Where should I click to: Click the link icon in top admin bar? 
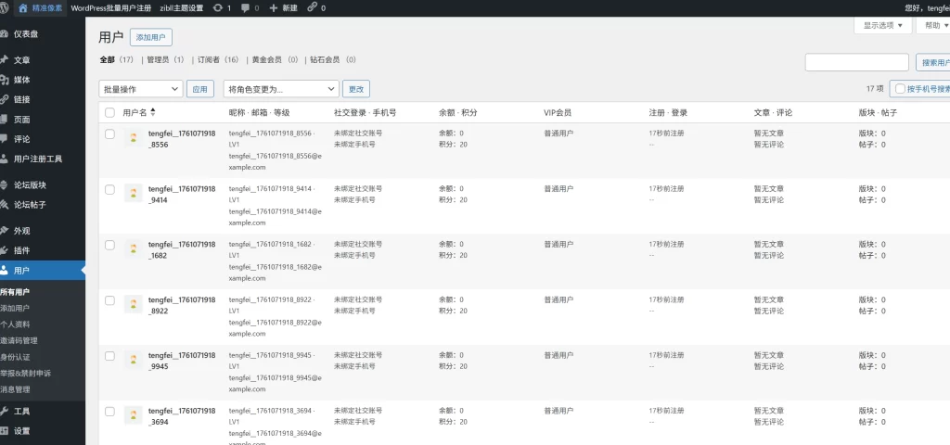point(312,7)
